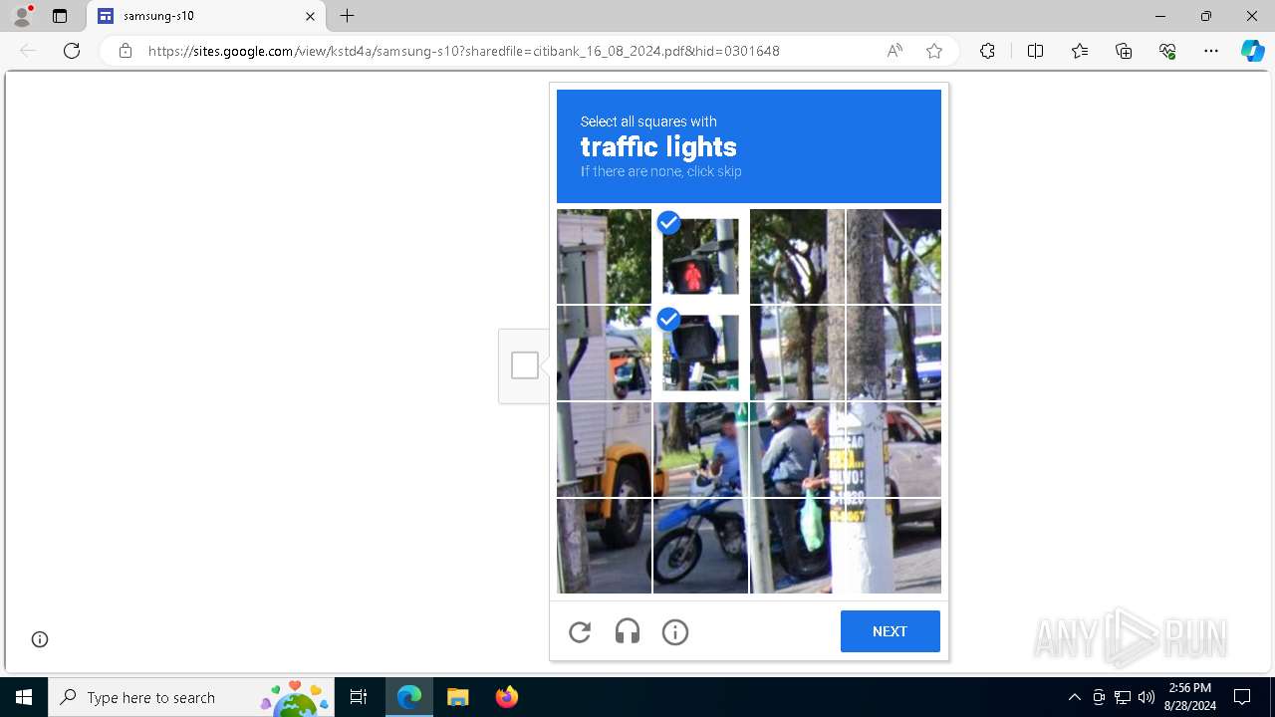Open the Copilot sidebar
1275x717 pixels.
coord(1252,51)
